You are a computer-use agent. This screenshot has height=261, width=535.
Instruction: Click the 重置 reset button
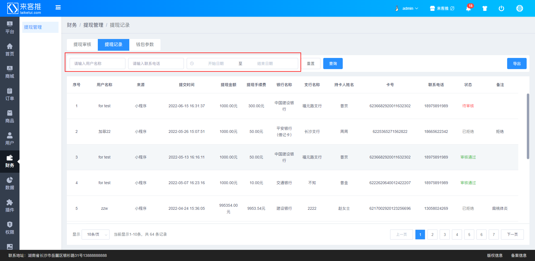point(311,64)
